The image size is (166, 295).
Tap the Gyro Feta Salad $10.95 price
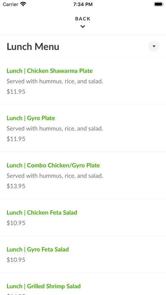pos(16,260)
